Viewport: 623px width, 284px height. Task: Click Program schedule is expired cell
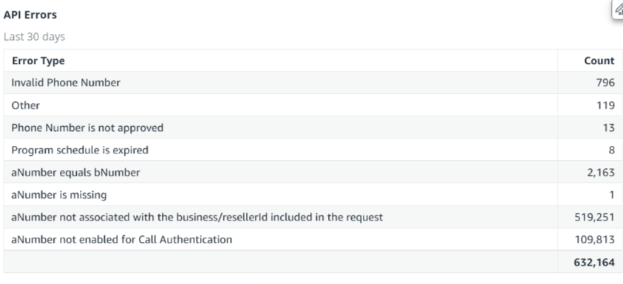[80, 150]
